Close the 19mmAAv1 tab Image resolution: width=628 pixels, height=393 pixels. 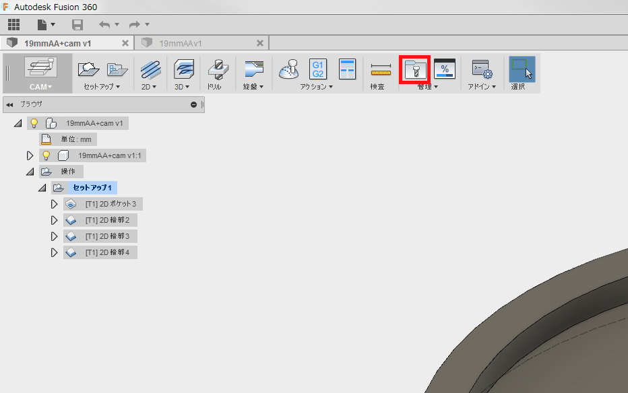[260, 43]
